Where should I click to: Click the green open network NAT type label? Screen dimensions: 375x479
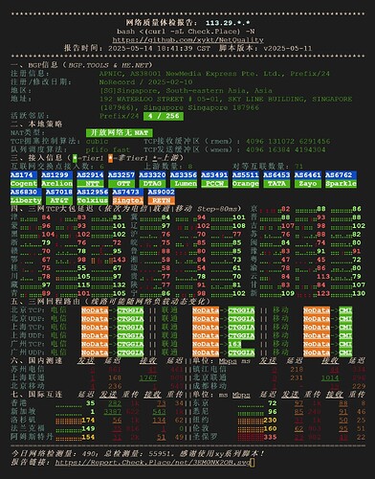[x=120, y=132]
